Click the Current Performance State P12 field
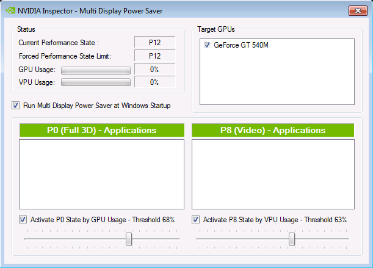The image size is (373, 268). pyautogui.click(x=155, y=42)
